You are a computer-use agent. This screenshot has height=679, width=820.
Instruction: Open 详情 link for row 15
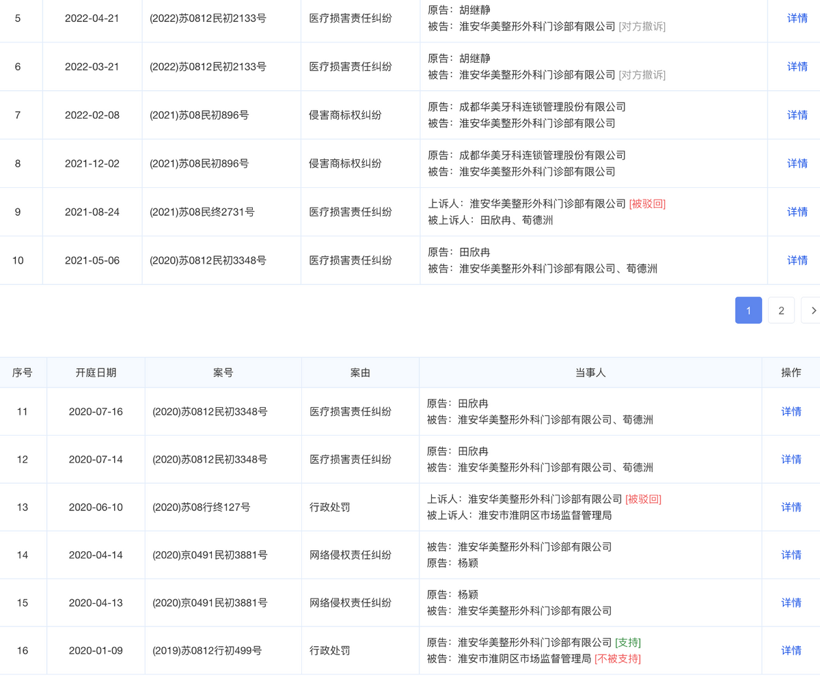coord(791,602)
